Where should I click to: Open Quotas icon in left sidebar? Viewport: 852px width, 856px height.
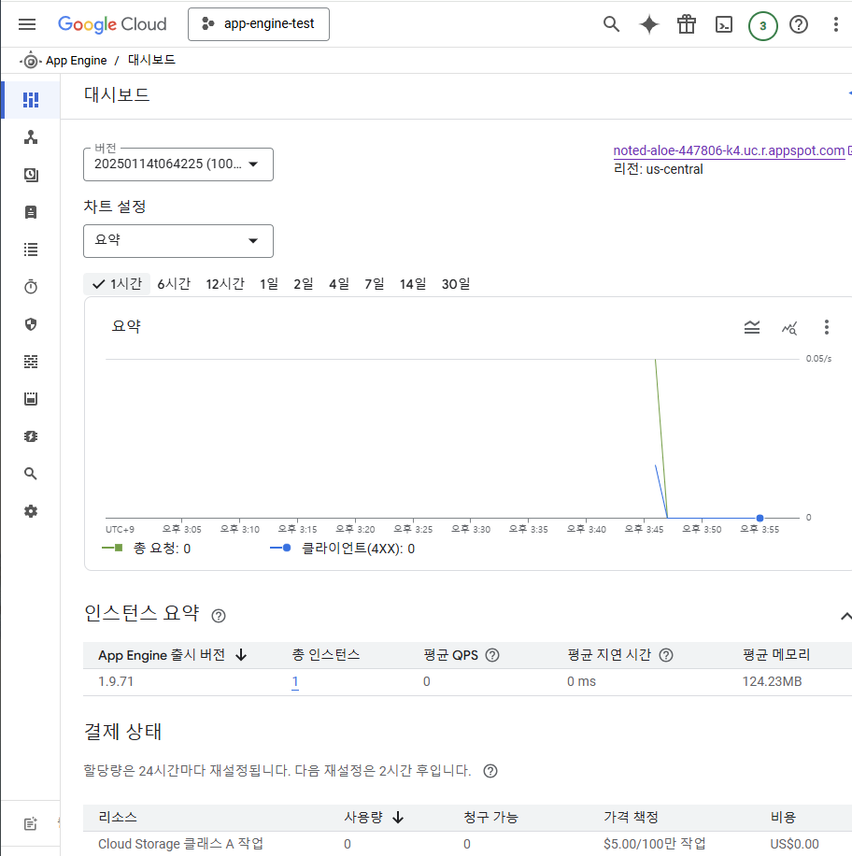coord(31,398)
